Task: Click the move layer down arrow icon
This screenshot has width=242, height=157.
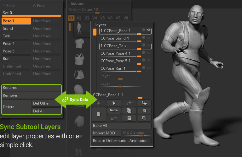Action: pyautogui.click(x=114, y=103)
